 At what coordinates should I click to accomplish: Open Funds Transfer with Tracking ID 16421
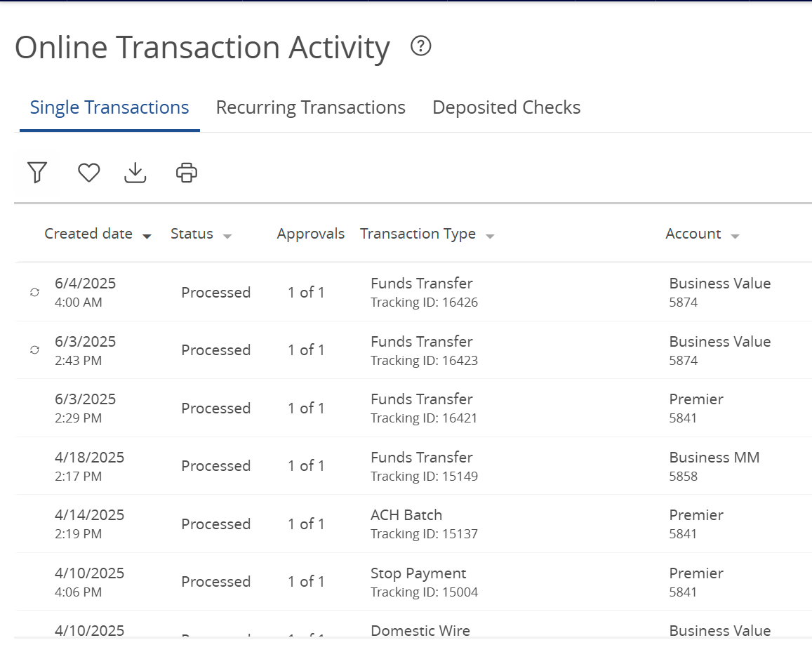[x=422, y=408]
